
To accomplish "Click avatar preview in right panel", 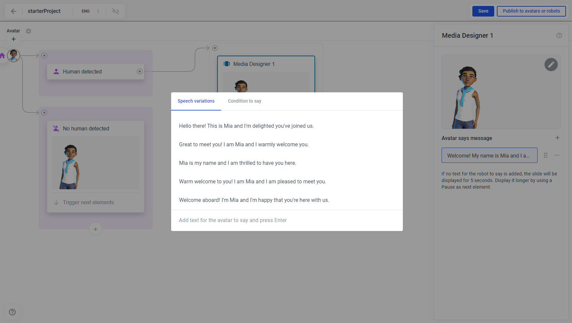I will pyautogui.click(x=501, y=92).
